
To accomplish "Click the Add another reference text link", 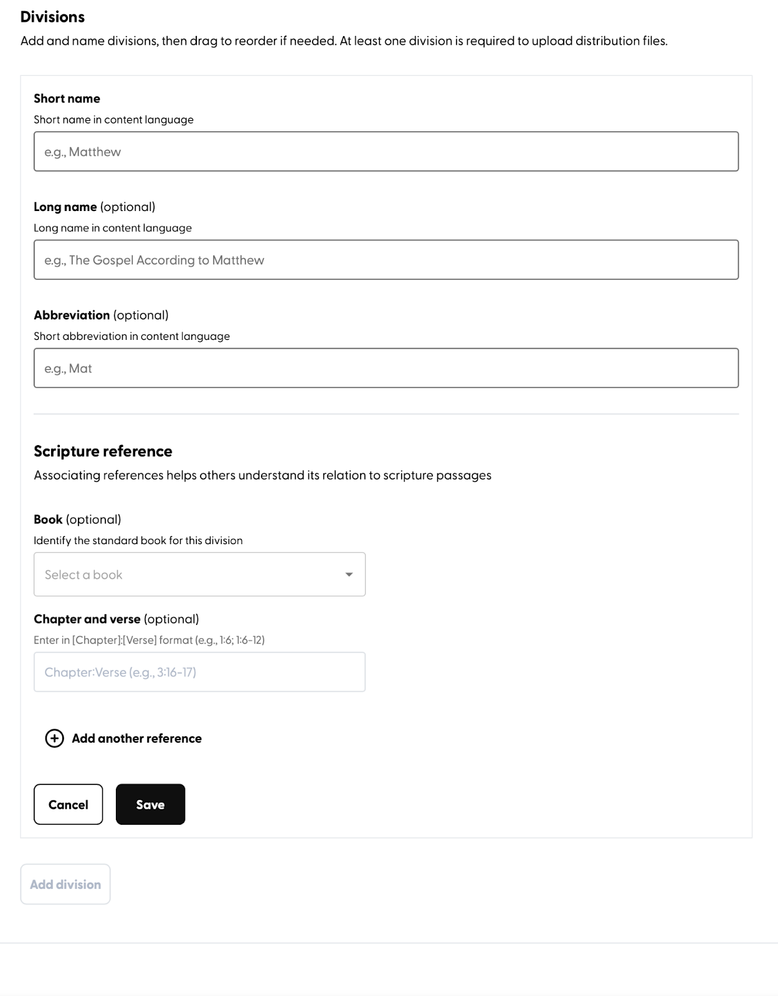I will 137,738.
